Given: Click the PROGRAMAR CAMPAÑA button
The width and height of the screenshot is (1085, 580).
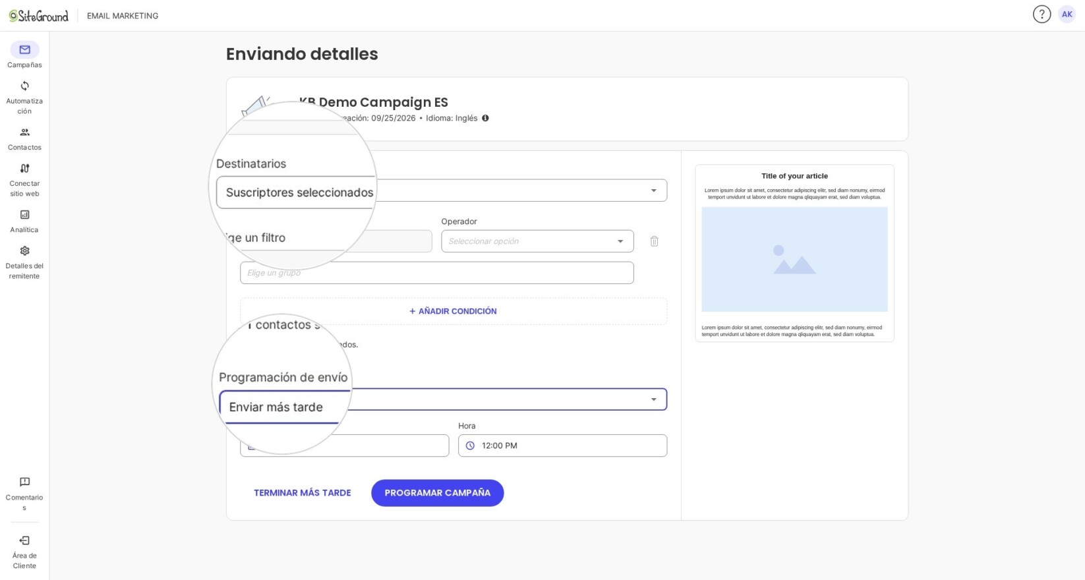Looking at the screenshot, I should [x=437, y=493].
